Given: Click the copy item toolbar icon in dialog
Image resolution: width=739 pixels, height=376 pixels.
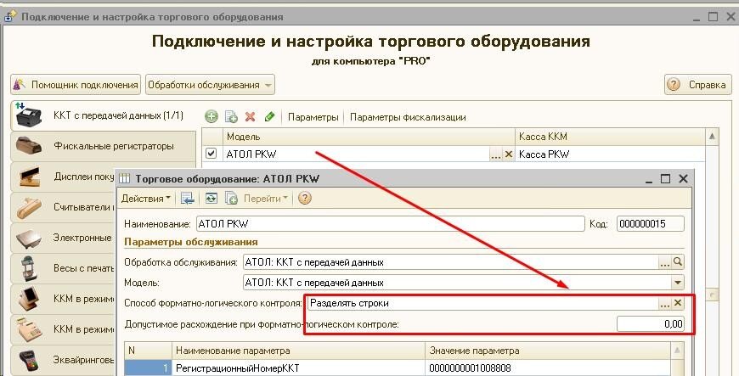Looking at the screenshot, I should click(231, 199).
